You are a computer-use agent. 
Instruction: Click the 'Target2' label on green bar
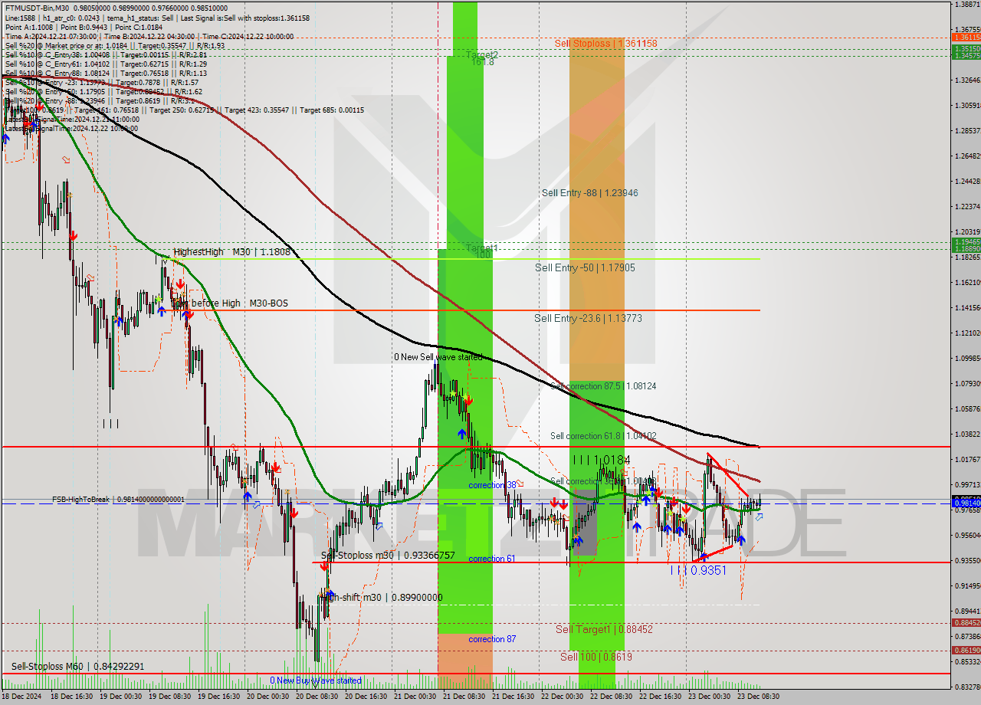(482, 54)
